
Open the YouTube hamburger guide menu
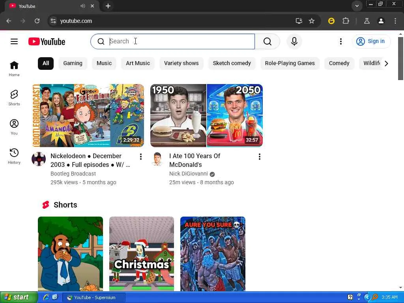[x=14, y=41]
